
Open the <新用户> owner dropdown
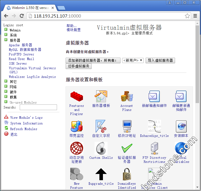pos(133,60)
